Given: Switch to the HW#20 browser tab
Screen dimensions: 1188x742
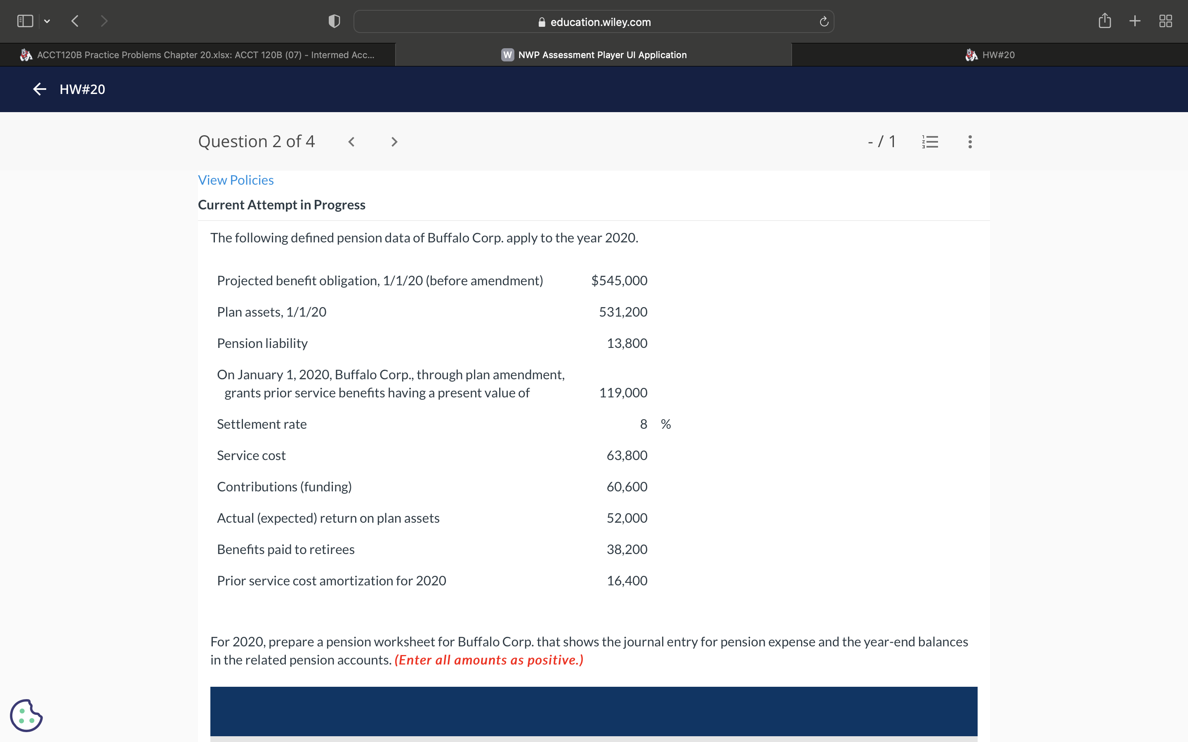Looking at the screenshot, I should (x=989, y=55).
